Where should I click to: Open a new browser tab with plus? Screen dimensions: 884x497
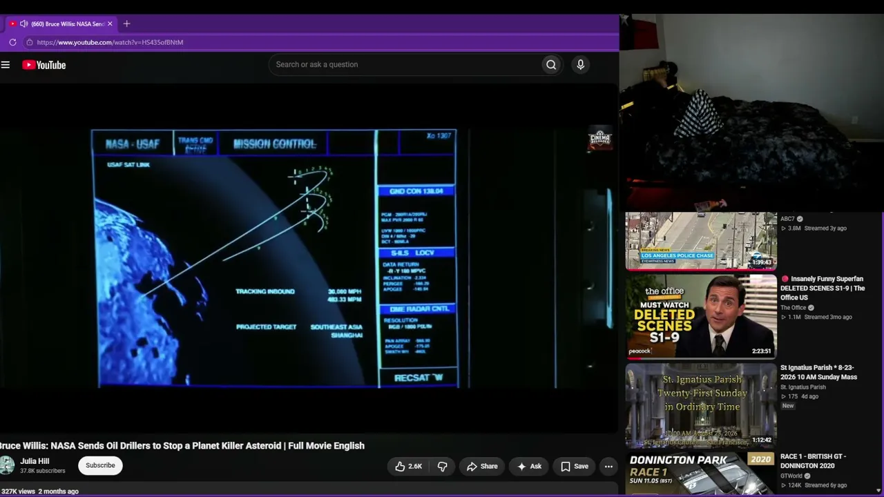pyautogui.click(x=126, y=23)
